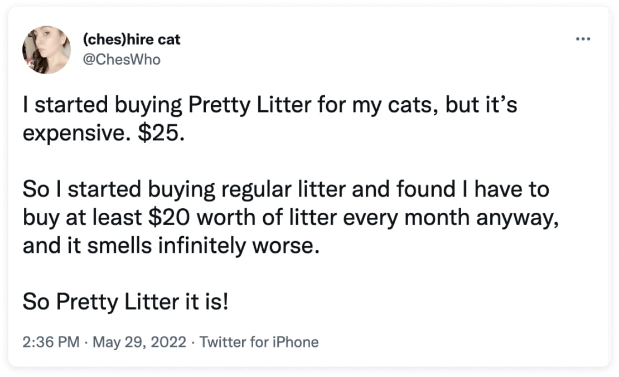
Task: Open the 2:36 PM timestamp link
Action: [x=51, y=342]
